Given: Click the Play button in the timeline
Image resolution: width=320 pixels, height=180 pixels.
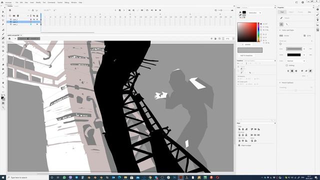Looking at the screenshot, I should pos(156,10).
